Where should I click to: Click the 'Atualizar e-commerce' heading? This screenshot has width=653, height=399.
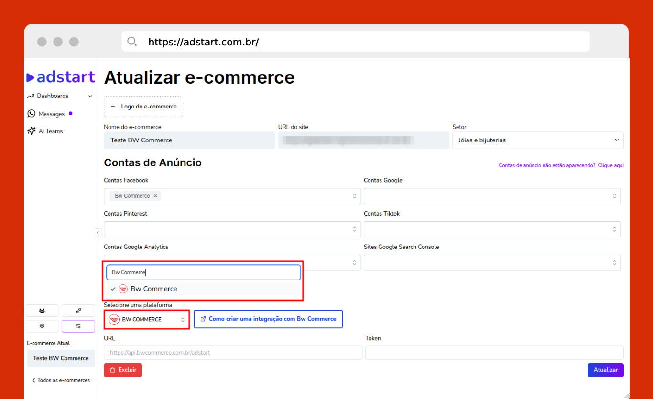click(199, 77)
